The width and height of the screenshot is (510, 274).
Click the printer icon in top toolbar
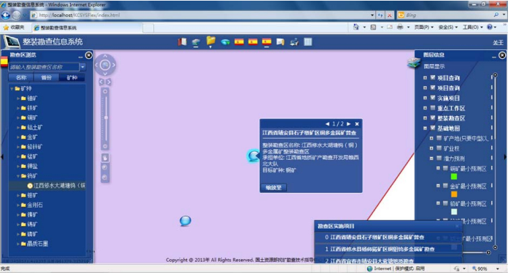(x=294, y=42)
